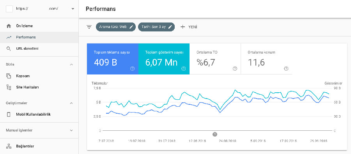This screenshot has width=351, height=154.
Task: Open the property selector dropdown arrow
Action: pos(73,9)
